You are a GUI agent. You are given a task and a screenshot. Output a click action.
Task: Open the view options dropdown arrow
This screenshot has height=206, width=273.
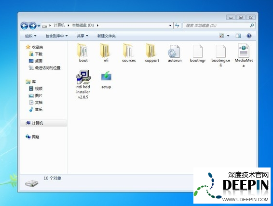[228, 36]
